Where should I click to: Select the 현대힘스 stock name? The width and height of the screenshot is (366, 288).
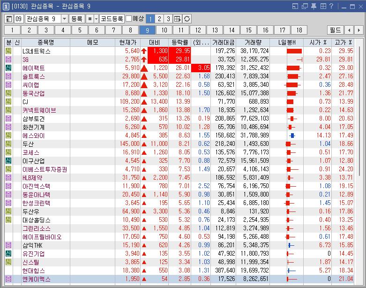34,271
